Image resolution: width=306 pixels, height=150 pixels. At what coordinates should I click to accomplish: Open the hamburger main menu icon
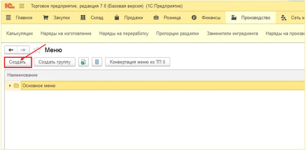(x=22, y=6)
